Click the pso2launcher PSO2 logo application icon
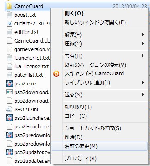The width and height of the screenshot is (150, 166). point(9,118)
